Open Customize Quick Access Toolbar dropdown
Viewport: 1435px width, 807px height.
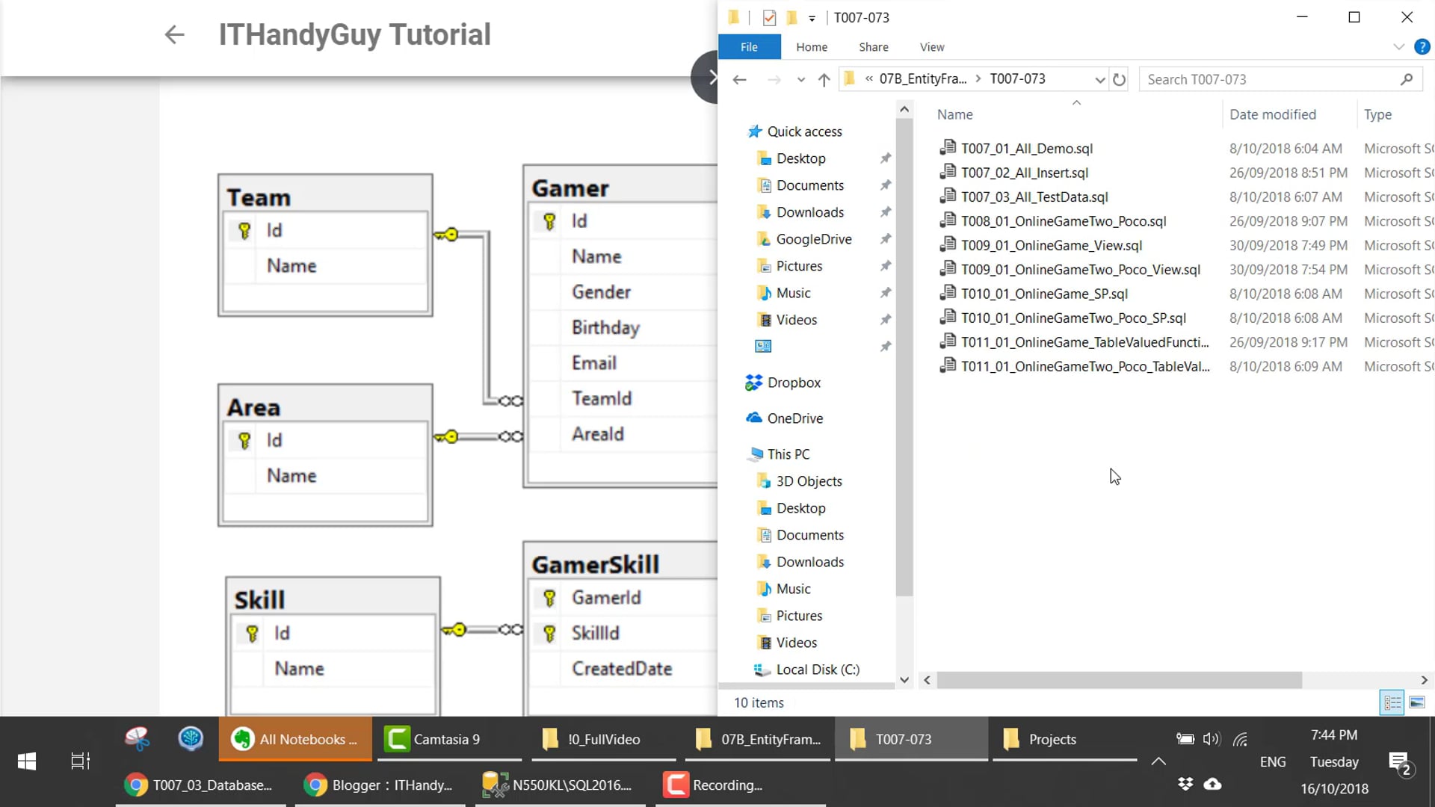pos(812,18)
